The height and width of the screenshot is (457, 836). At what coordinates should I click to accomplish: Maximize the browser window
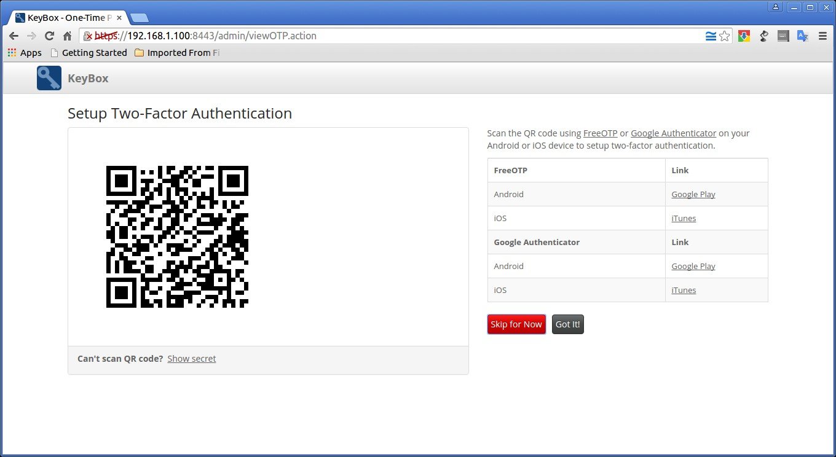[x=810, y=7]
